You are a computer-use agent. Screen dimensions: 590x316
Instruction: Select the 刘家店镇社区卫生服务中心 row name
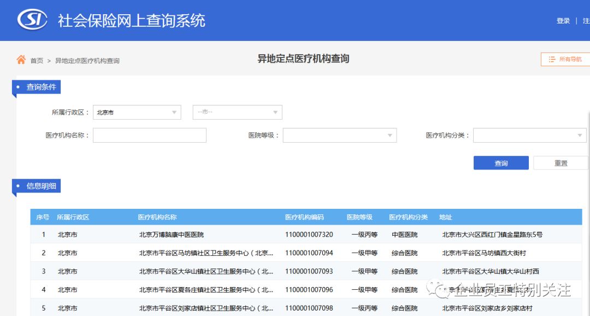[x=206, y=308]
